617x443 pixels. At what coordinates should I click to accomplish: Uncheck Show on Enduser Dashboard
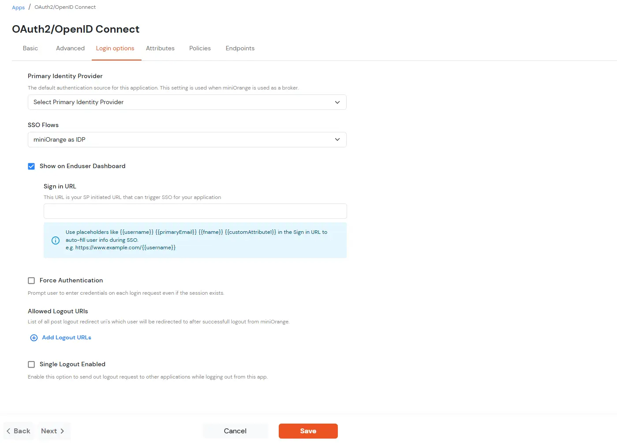(x=31, y=166)
